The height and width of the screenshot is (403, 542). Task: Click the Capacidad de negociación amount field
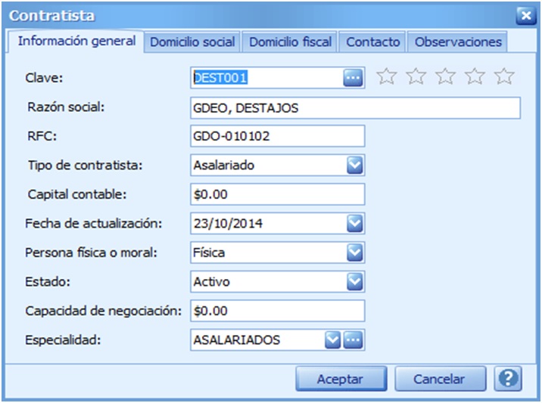(x=277, y=311)
